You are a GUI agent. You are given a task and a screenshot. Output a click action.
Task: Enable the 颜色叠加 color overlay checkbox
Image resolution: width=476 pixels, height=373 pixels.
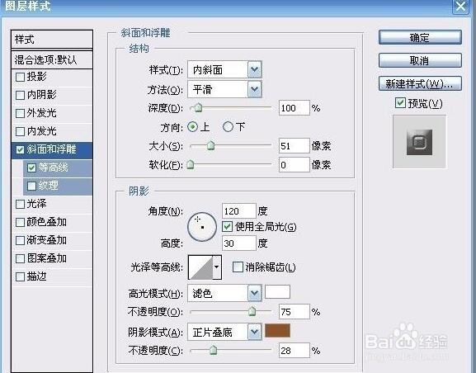pyautogui.click(x=20, y=222)
